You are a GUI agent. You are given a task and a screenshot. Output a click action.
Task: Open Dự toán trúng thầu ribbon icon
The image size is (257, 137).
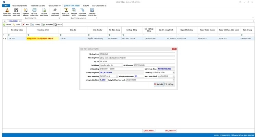[34, 12]
